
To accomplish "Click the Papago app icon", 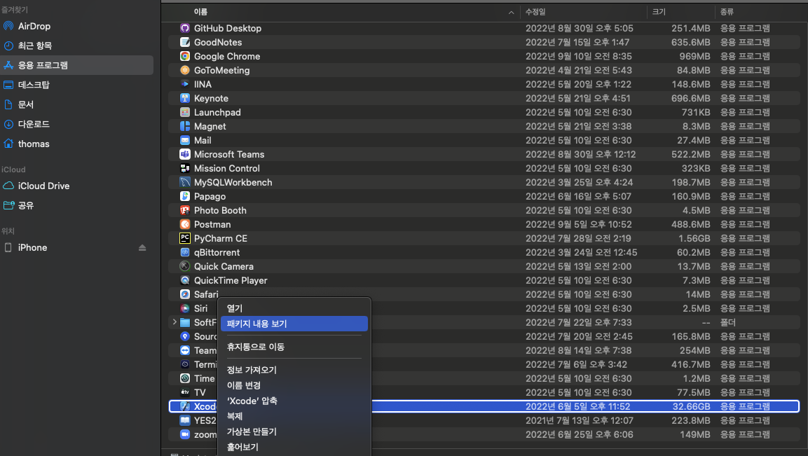I will (x=185, y=196).
